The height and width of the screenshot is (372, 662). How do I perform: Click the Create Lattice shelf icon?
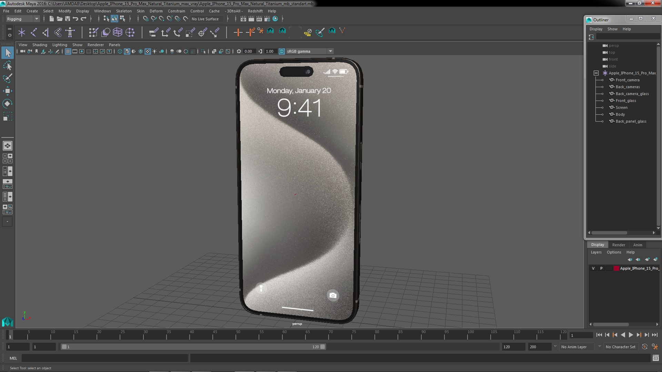point(118,33)
